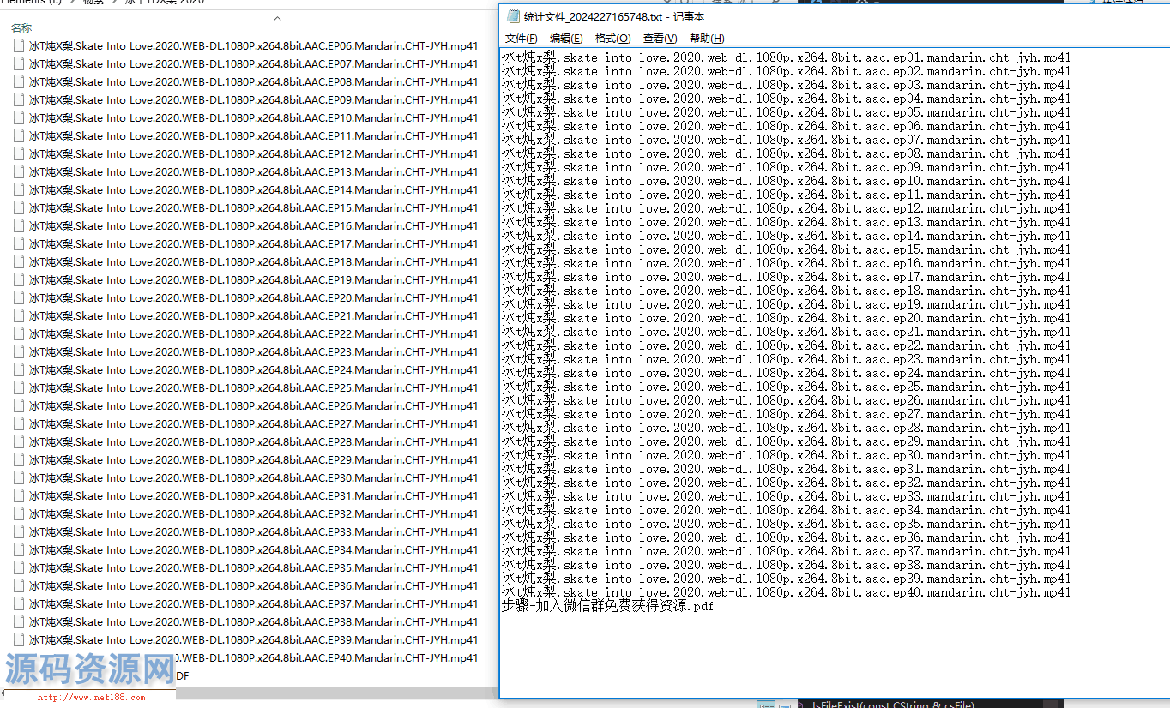Select the EP13 file name in Explorer
1170x708 pixels.
(x=254, y=171)
